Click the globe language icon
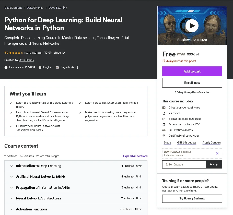The height and width of the screenshot is (215, 233). coord(40,67)
